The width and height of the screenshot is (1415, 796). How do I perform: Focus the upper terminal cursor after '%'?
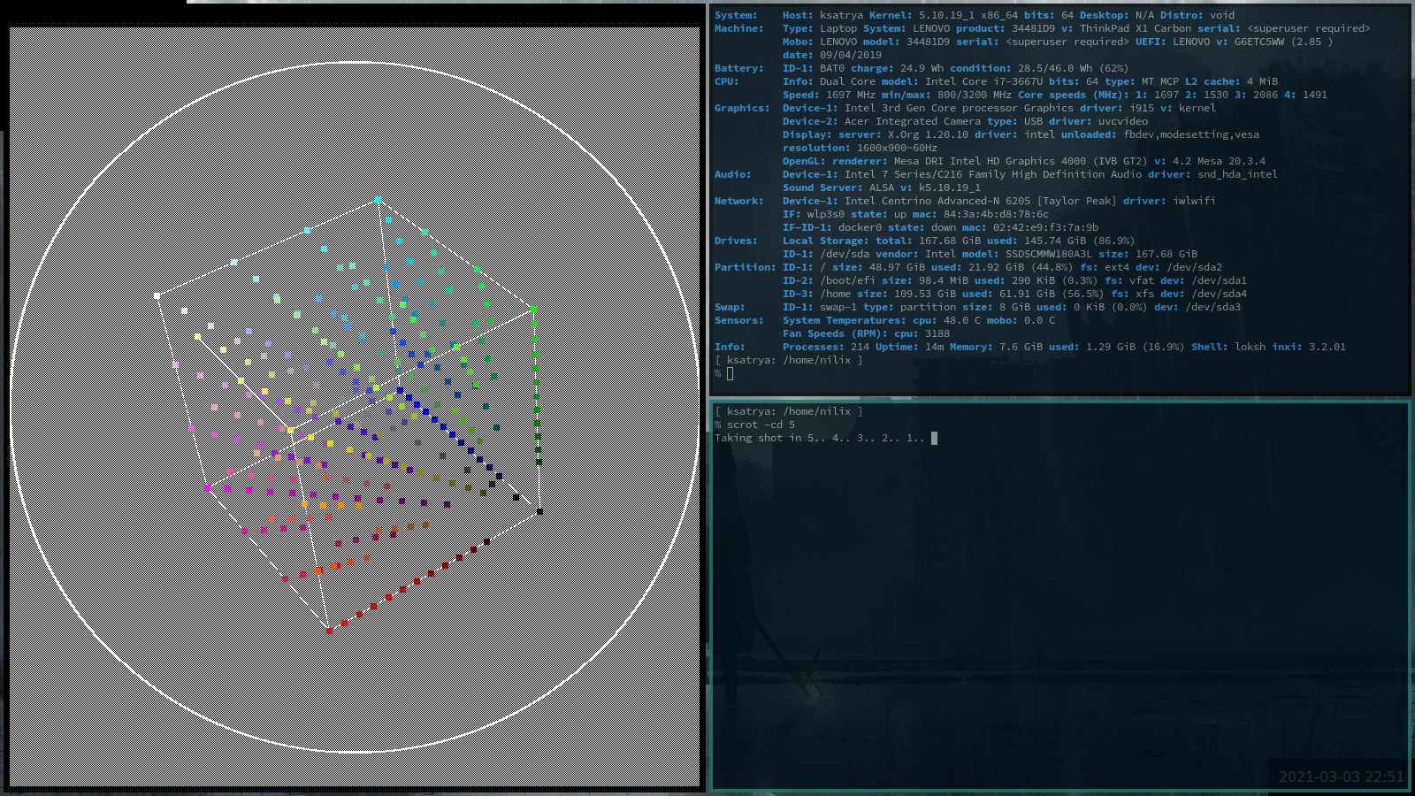point(730,374)
